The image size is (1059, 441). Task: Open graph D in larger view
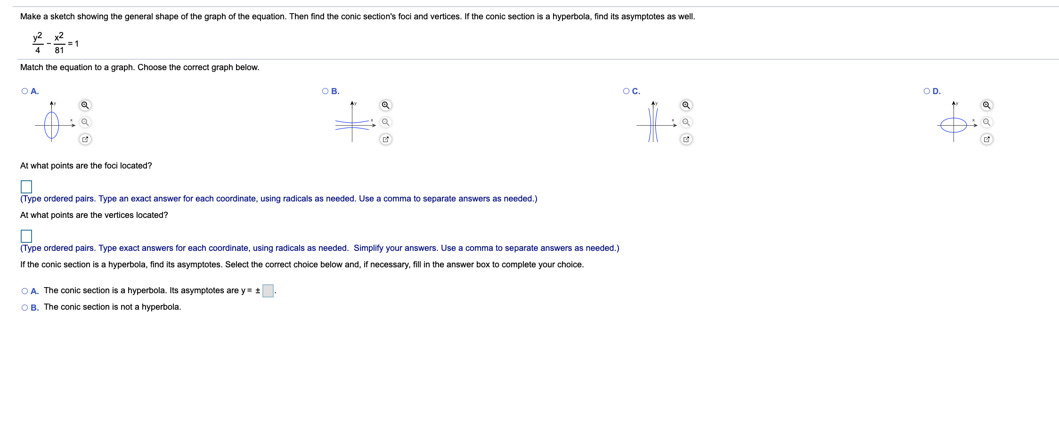point(987,139)
